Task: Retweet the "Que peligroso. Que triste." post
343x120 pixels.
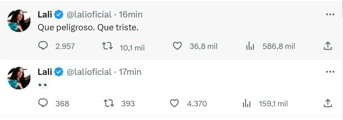Action: pos(107,46)
